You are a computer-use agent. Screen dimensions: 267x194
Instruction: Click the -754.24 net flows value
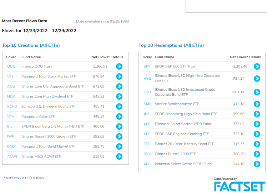click(238, 78)
